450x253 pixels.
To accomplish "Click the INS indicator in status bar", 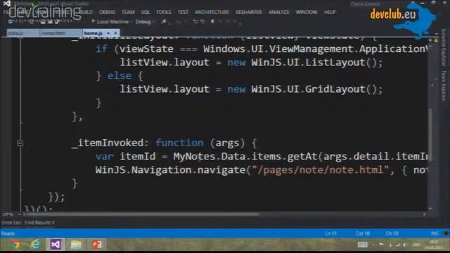I will click(x=435, y=233).
